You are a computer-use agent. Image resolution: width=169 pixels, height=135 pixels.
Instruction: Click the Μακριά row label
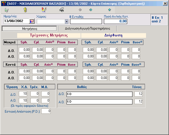click(10, 42)
